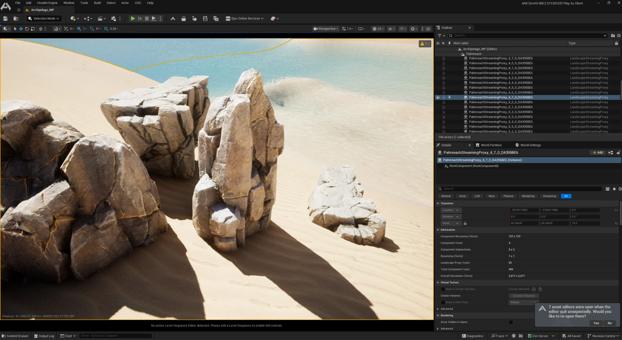Click the Add component button

click(598, 152)
